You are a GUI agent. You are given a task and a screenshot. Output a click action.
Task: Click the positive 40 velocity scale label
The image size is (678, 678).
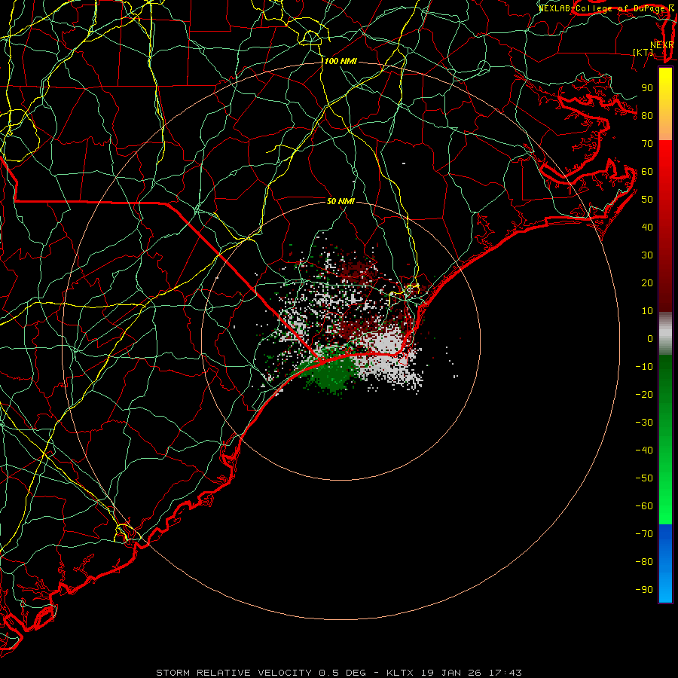647,228
